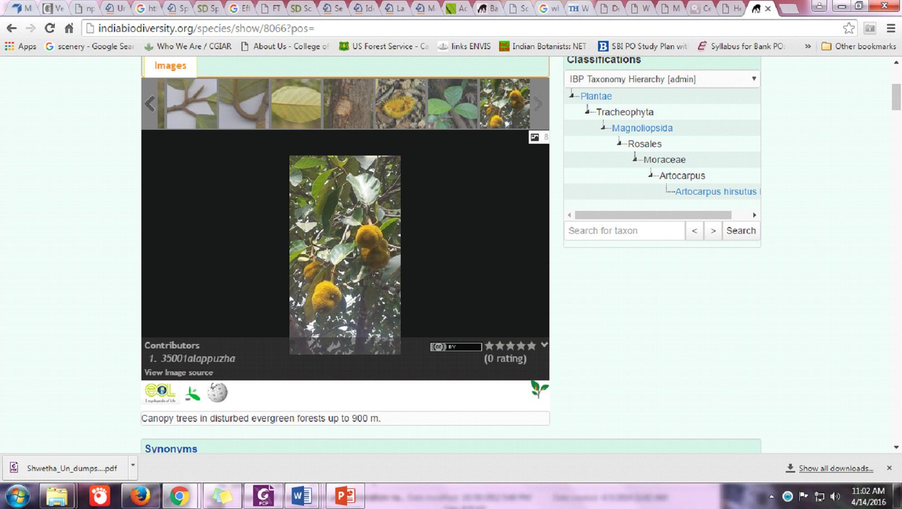Viewport: 902px width, 509px height.
Task: Click the green leaf icon beside the EOL logo
Action: coord(193,394)
